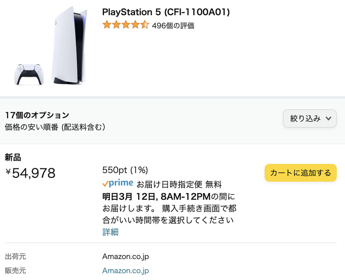The width and height of the screenshot is (345, 280).
Task: Click the PlayStation 5 console image
Action: tap(70, 45)
